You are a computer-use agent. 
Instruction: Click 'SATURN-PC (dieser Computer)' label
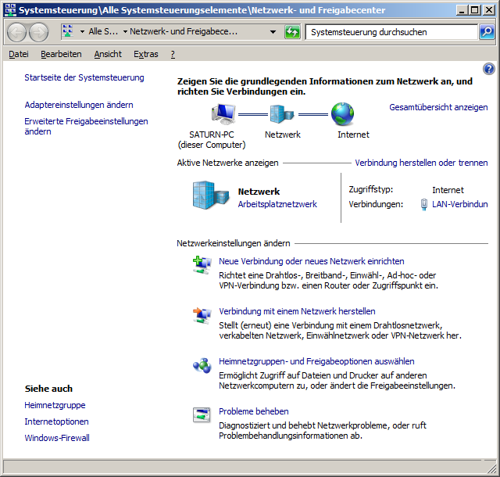click(x=212, y=140)
